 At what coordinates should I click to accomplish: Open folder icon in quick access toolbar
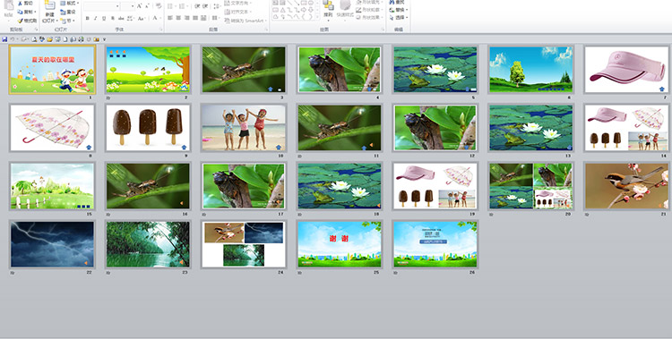click(49, 39)
